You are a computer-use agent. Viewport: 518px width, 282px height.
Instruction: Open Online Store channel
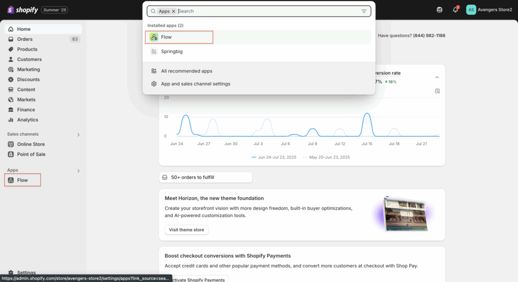(43, 145)
